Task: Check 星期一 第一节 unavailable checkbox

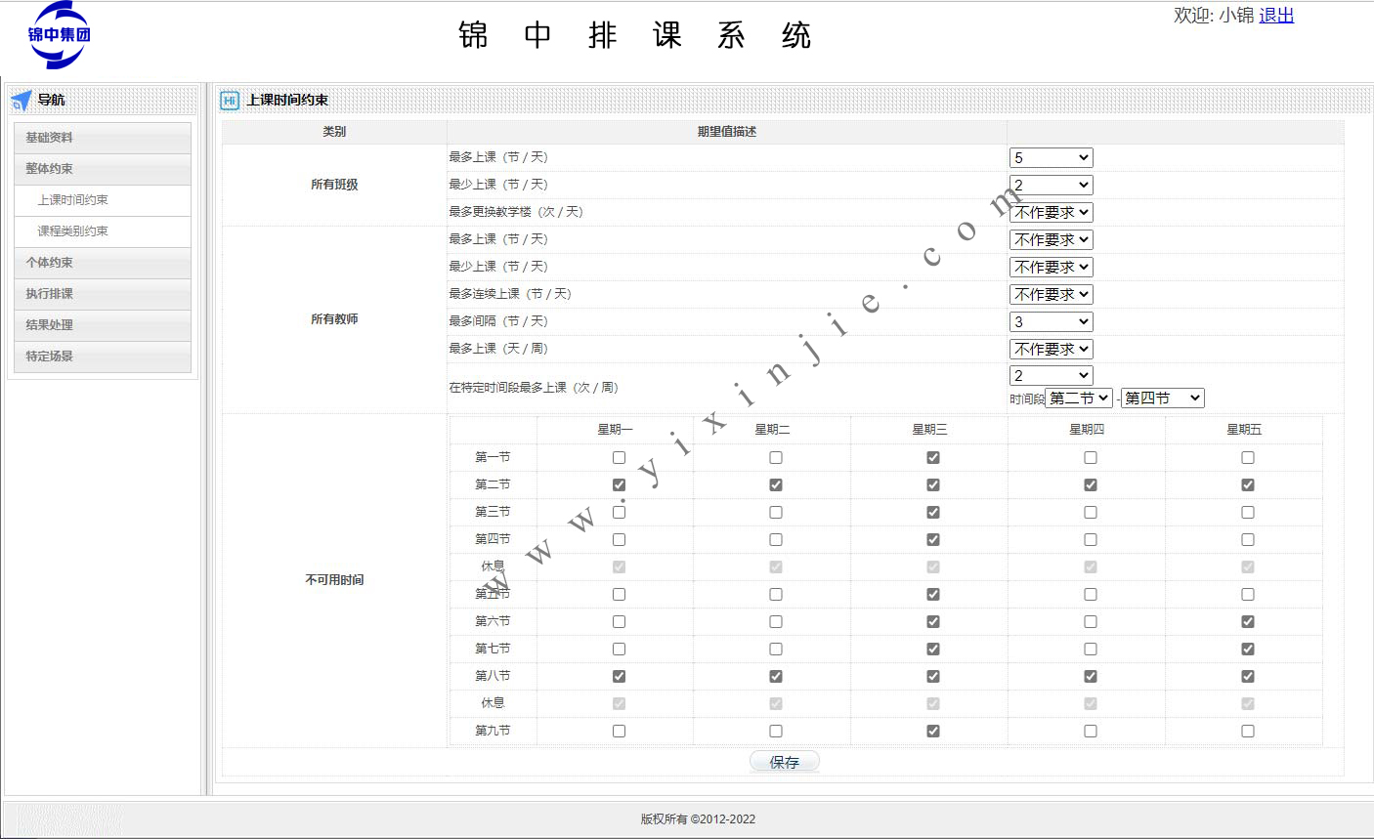Action: [x=619, y=457]
